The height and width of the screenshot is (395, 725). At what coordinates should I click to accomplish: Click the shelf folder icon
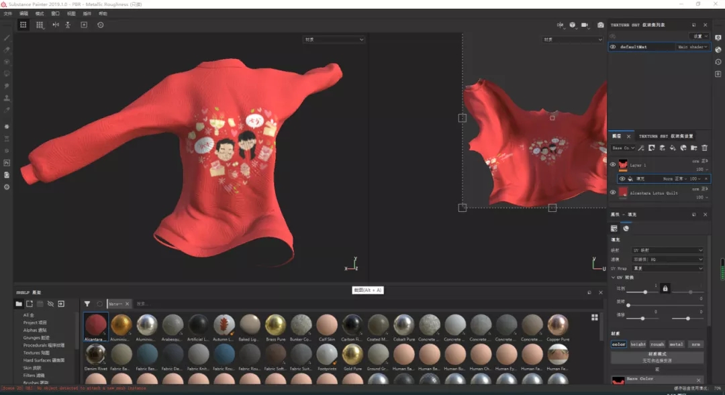click(x=19, y=304)
